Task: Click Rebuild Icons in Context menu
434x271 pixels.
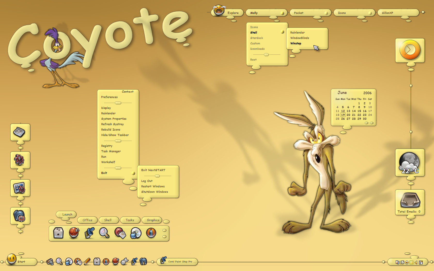Action: tap(111, 130)
